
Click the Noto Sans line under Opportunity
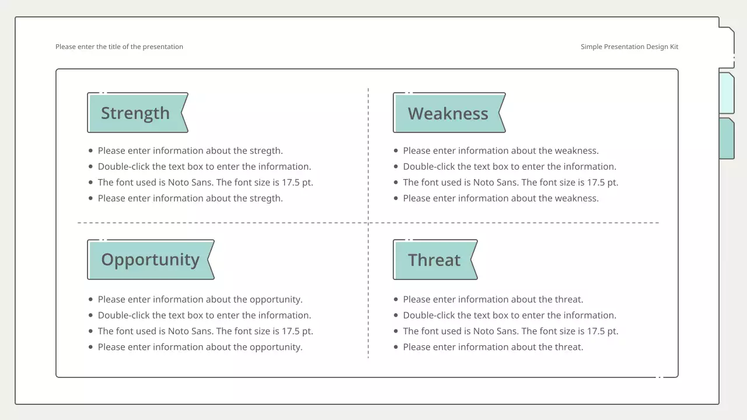click(x=205, y=331)
